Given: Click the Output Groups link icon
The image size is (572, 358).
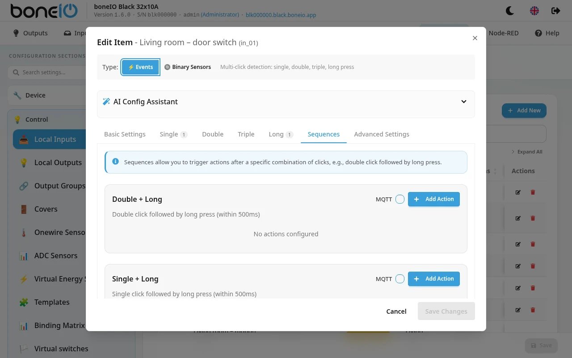Looking at the screenshot, I should pyautogui.click(x=24, y=186).
